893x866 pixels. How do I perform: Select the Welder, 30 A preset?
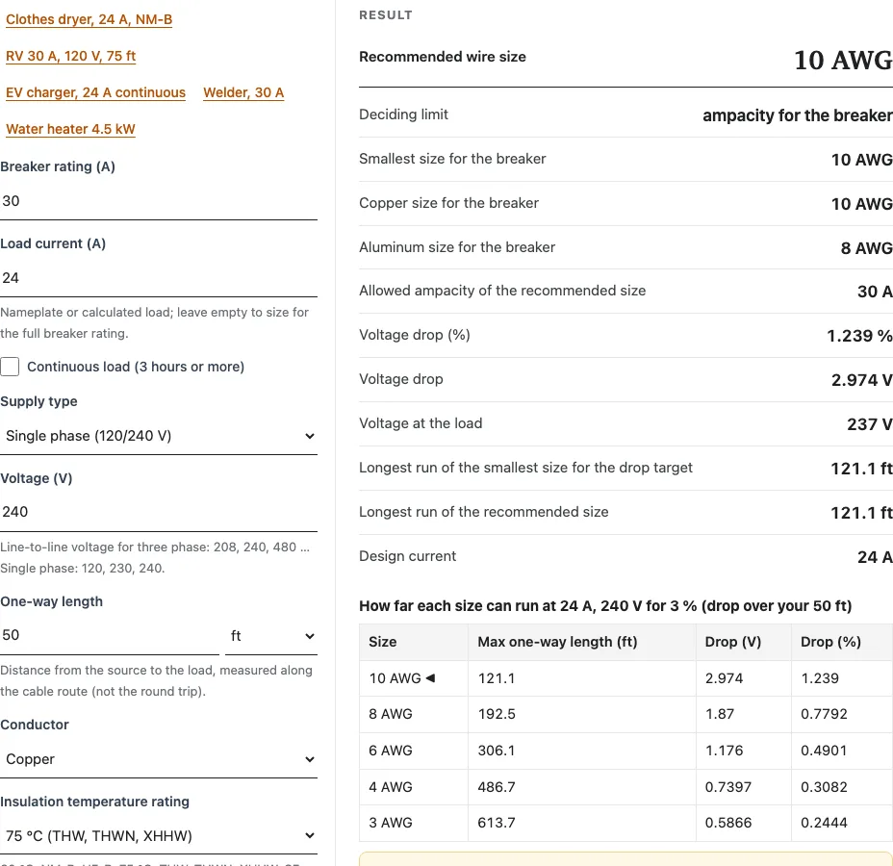tap(243, 92)
